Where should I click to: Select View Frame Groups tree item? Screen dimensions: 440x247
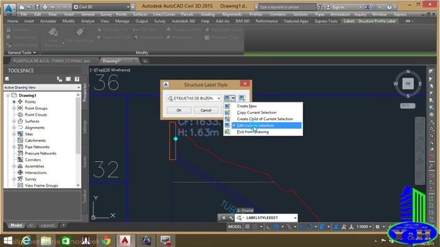click(41, 186)
